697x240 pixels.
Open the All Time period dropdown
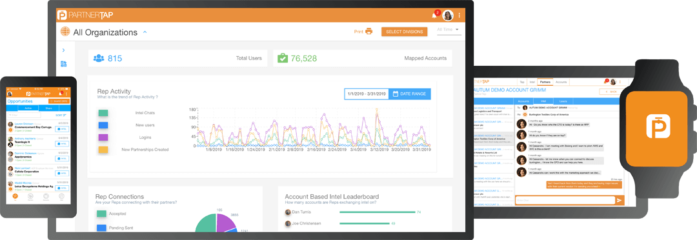tap(448, 30)
